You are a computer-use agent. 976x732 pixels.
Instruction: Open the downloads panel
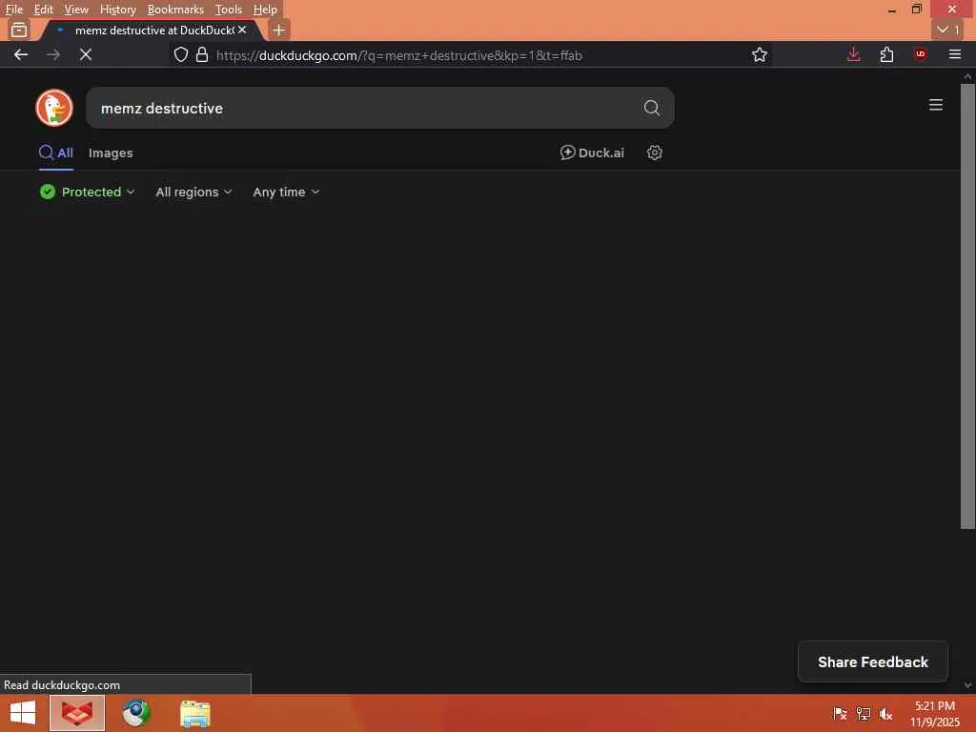tap(853, 54)
